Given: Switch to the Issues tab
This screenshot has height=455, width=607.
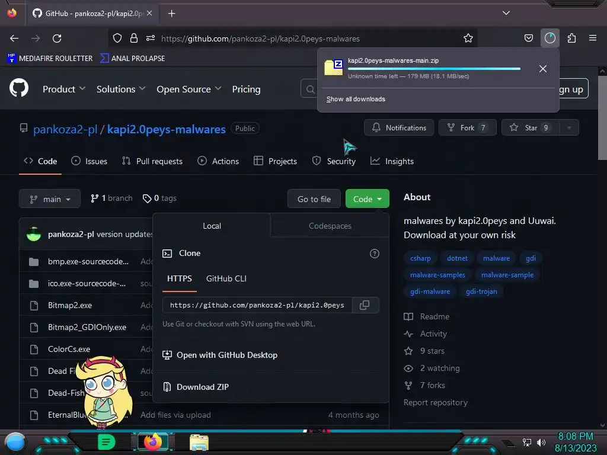Looking at the screenshot, I should point(90,161).
